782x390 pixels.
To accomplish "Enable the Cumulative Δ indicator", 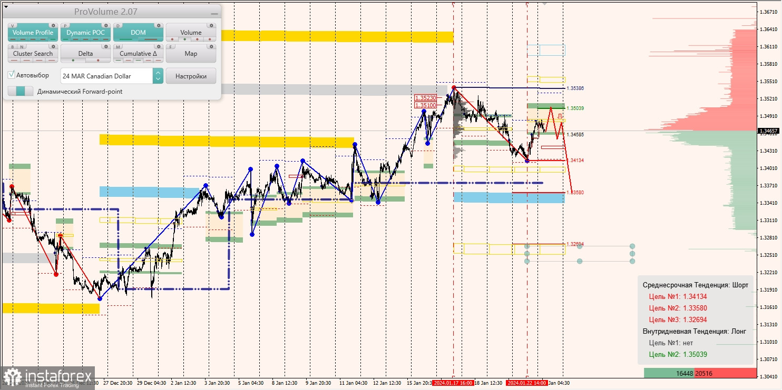I will click(x=138, y=54).
